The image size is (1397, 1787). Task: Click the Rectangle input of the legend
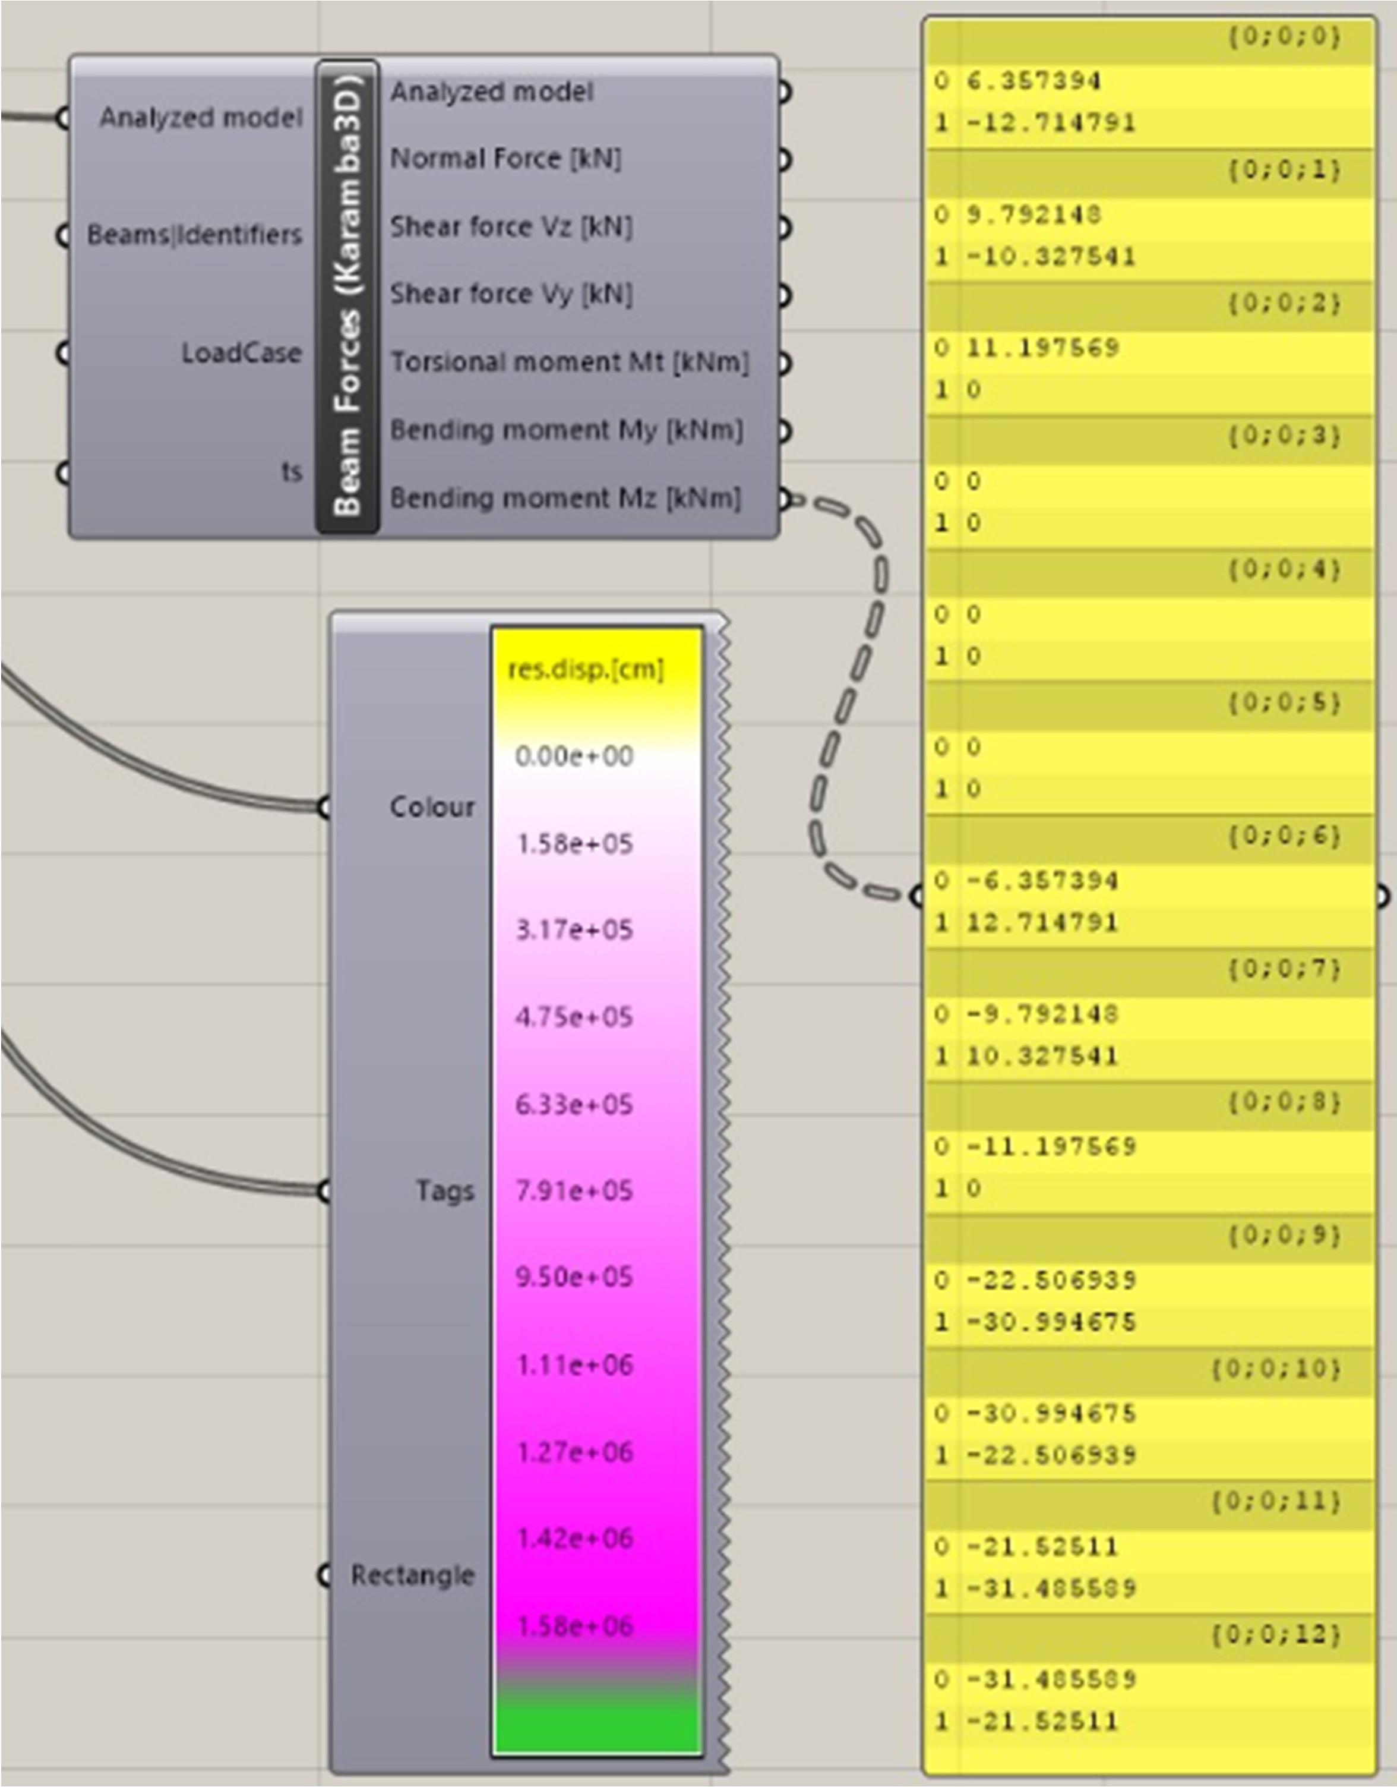[412, 1575]
